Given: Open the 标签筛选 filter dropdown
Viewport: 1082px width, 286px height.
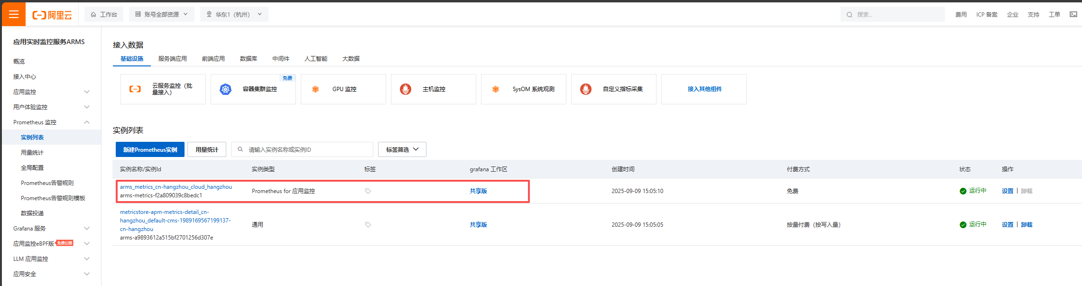Looking at the screenshot, I should point(402,149).
